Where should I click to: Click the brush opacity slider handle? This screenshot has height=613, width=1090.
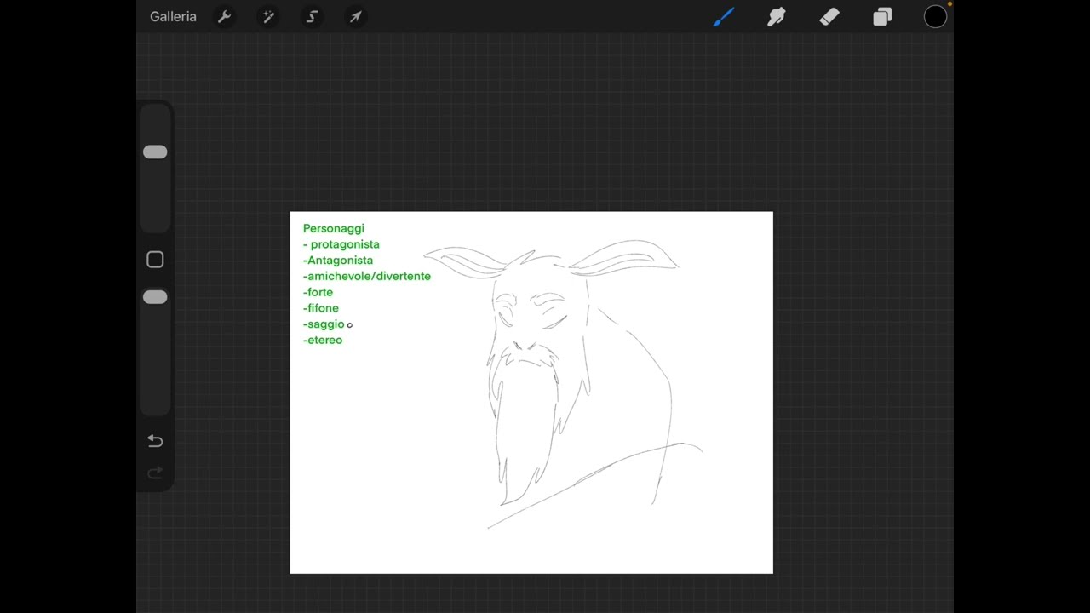click(155, 297)
